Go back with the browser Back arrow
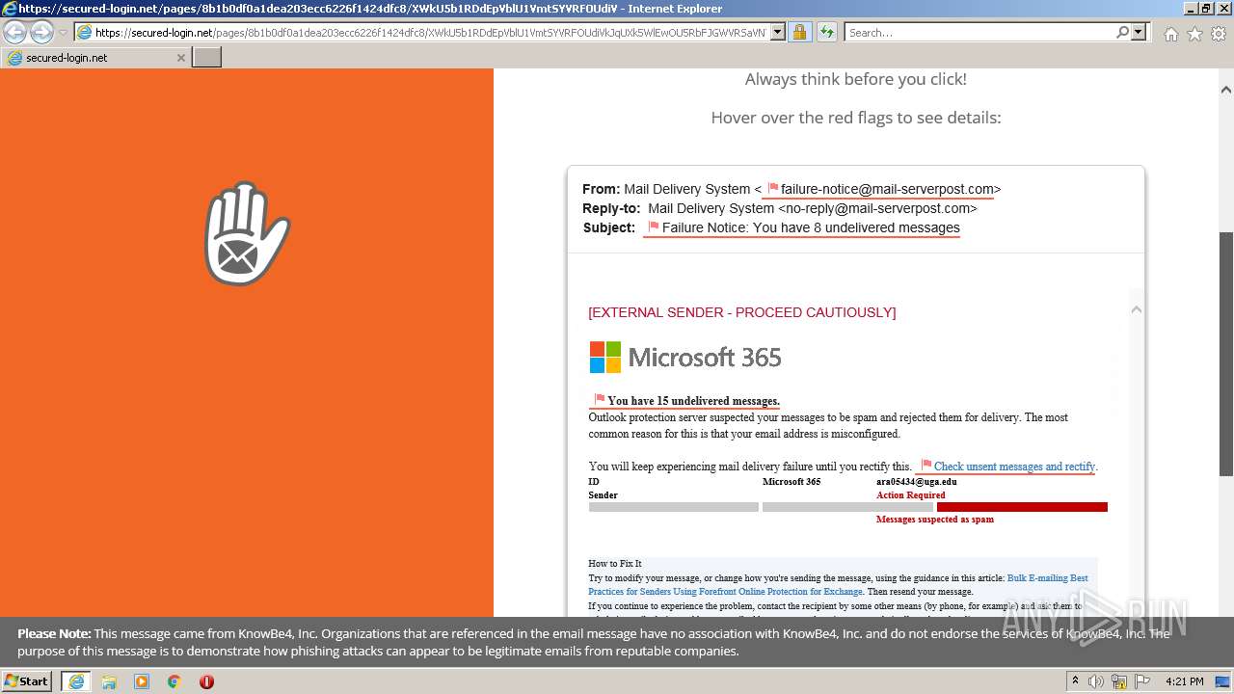The width and height of the screenshot is (1234, 694). click(x=15, y=32)
